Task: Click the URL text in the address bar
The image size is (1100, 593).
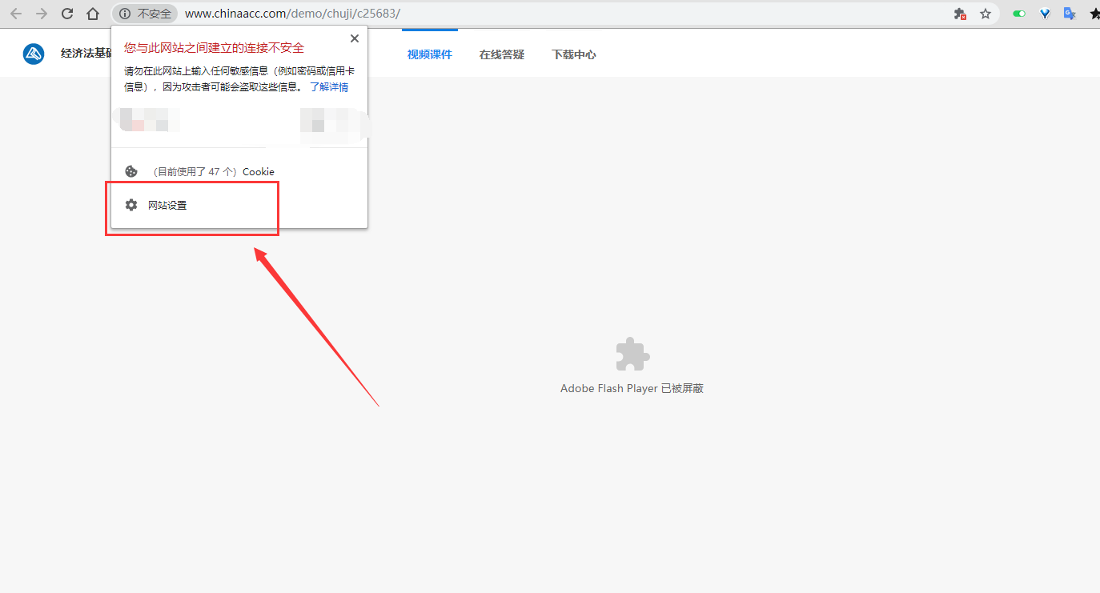Action: [x=292, y=14]
